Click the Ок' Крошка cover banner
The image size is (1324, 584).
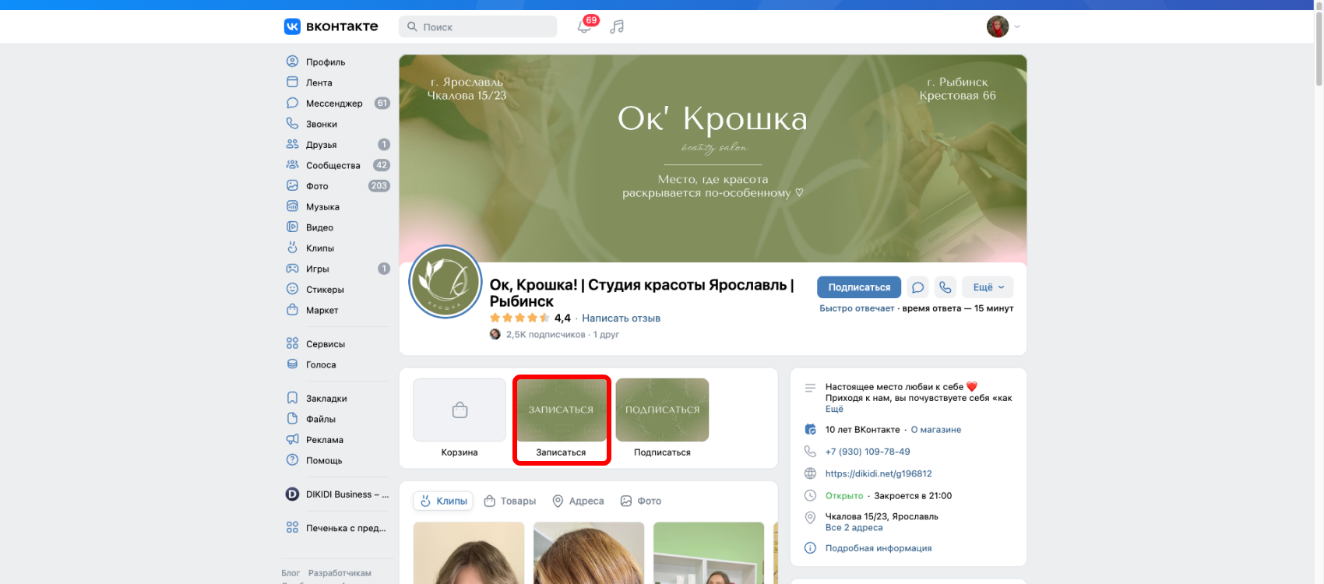pyautogui.click(x=713, y=158)
